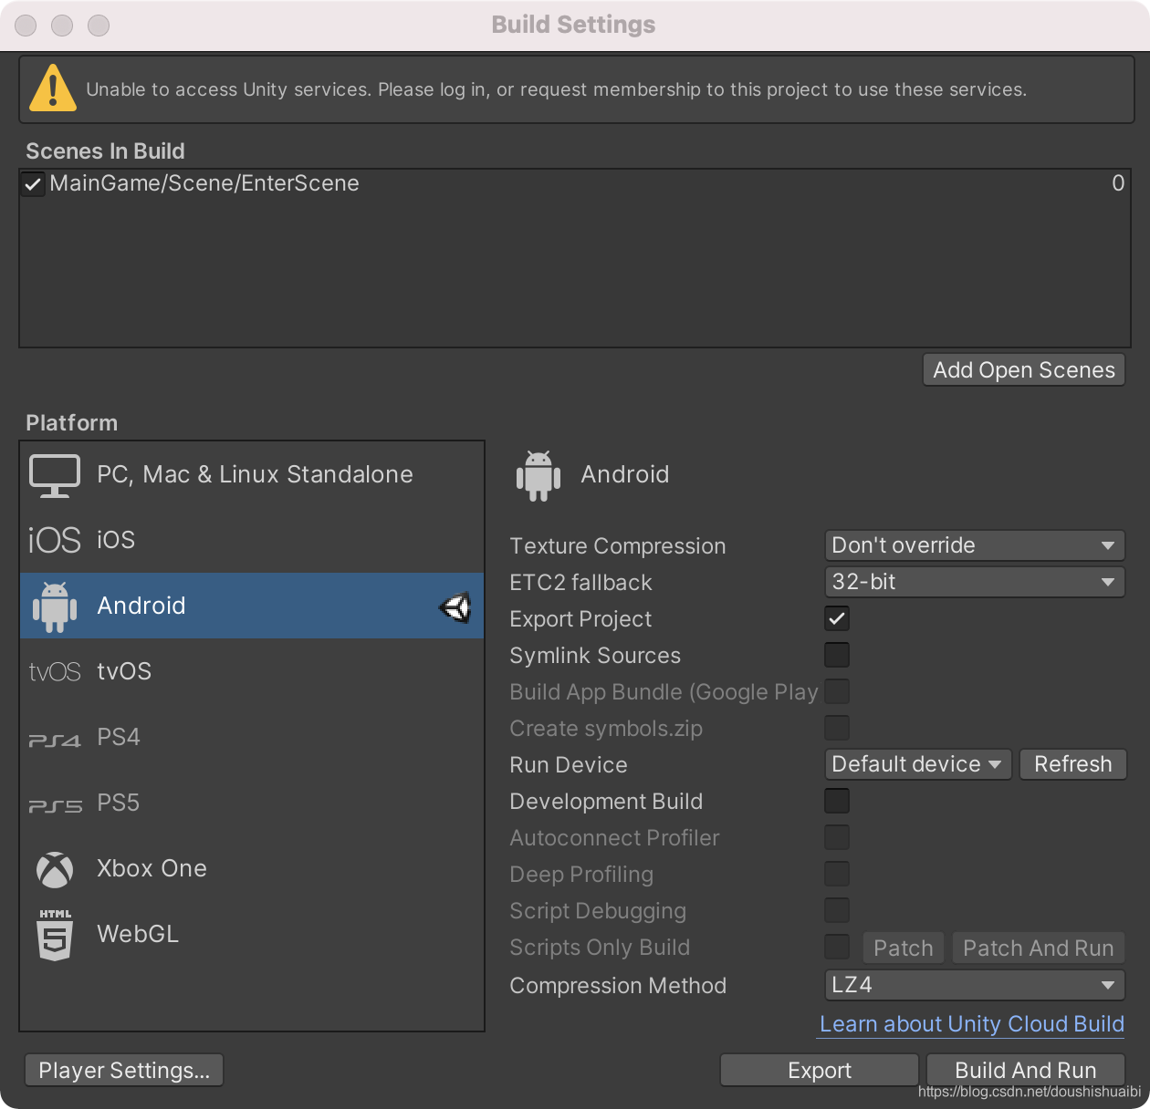Select the PS4 platform icon
This screenshot has width=1150, height=1109.
(x=55, y=737)
